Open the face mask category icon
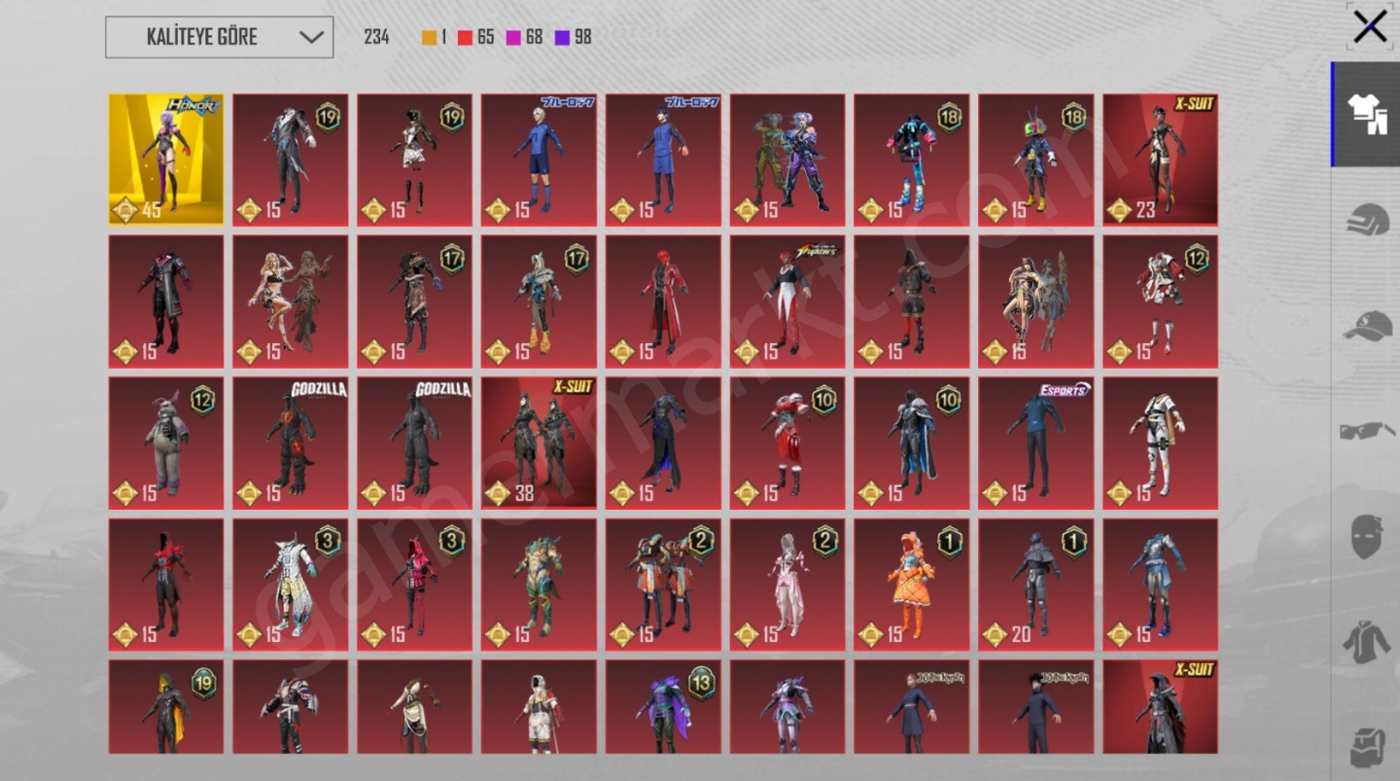Viewport: 1400px width, 781px height. point(1368,536)
